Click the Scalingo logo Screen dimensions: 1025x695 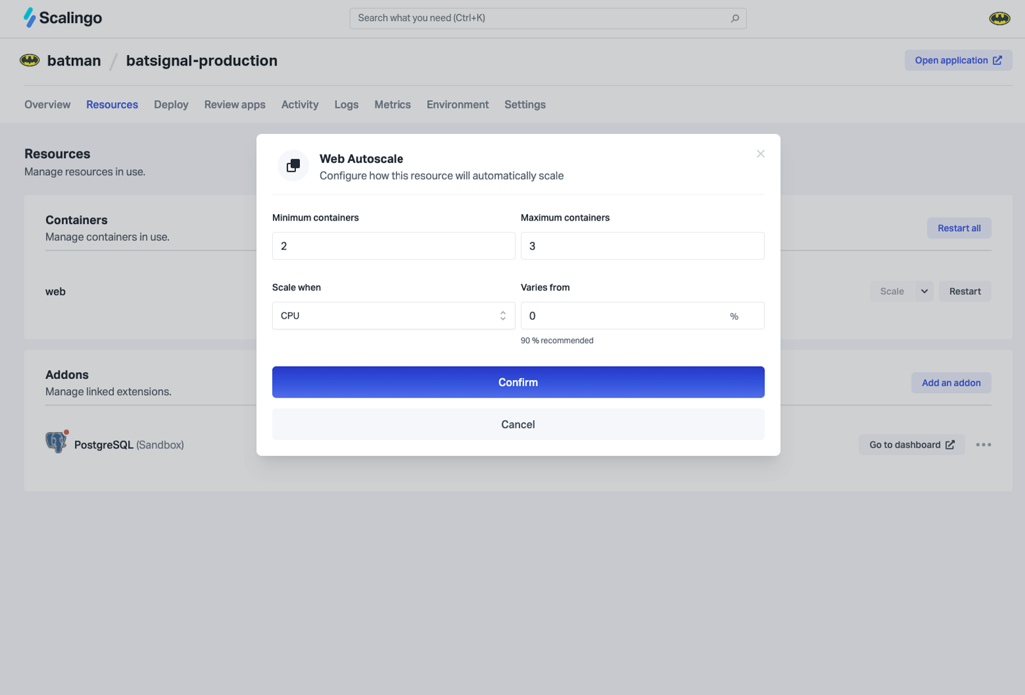(63, 18)
